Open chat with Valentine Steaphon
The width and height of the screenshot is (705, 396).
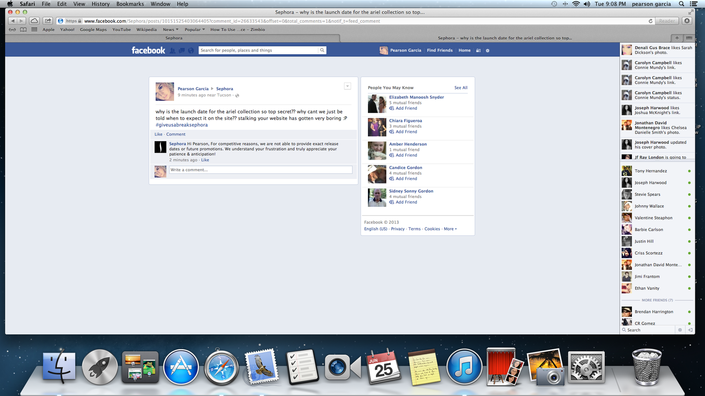pos(657,218)
